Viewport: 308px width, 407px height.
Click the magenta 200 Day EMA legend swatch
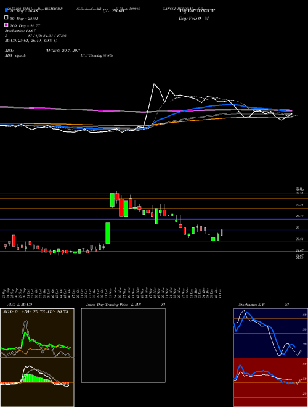click(x=6, y=25)
